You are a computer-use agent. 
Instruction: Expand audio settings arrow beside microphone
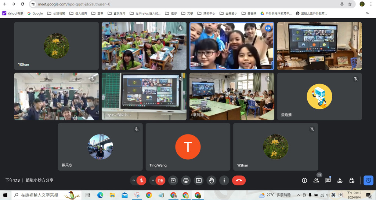click(x=134, y=180)
